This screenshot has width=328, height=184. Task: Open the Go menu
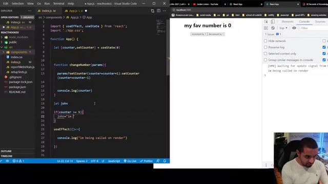tap(39, 4)
